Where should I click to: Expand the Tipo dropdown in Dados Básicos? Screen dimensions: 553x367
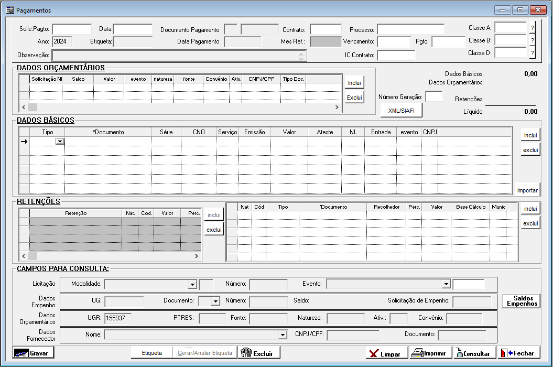[x=60, y=142]
